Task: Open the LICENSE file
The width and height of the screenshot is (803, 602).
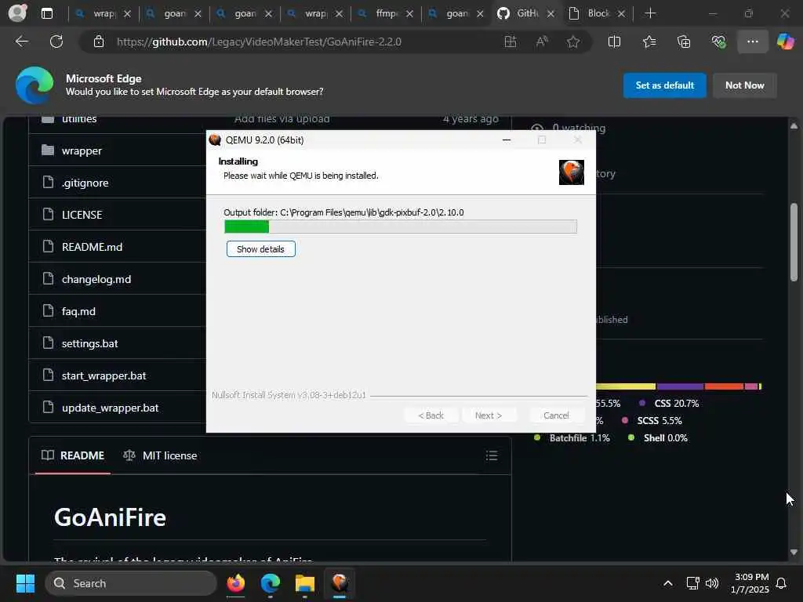Action: click(82, 215)
